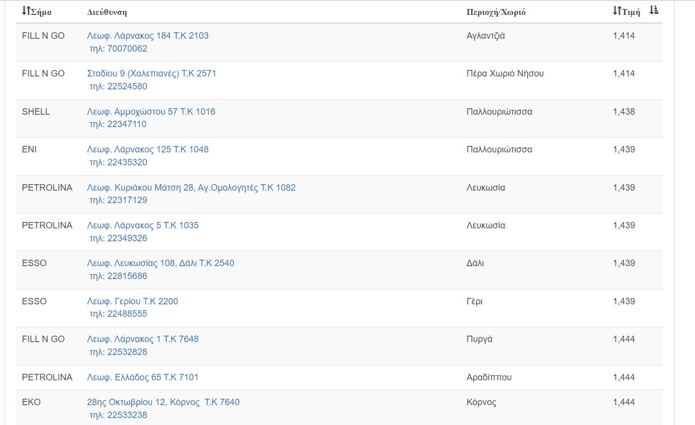Open Λεωφ. Λάρνακος 125 Τ.Κ 1048 link
Viewport: 695px width, 425px height.
[147, 149]
